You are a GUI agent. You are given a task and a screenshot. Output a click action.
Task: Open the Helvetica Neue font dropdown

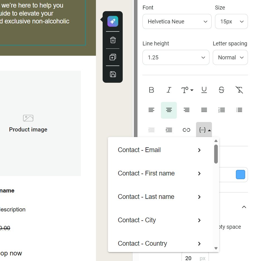pos(177,21)
